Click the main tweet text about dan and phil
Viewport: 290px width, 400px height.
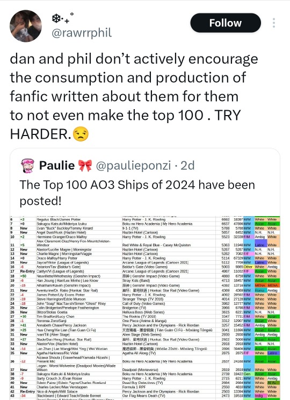[134, 96]
